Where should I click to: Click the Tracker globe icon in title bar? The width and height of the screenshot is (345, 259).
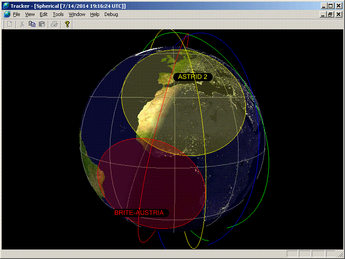click(6, 6)
